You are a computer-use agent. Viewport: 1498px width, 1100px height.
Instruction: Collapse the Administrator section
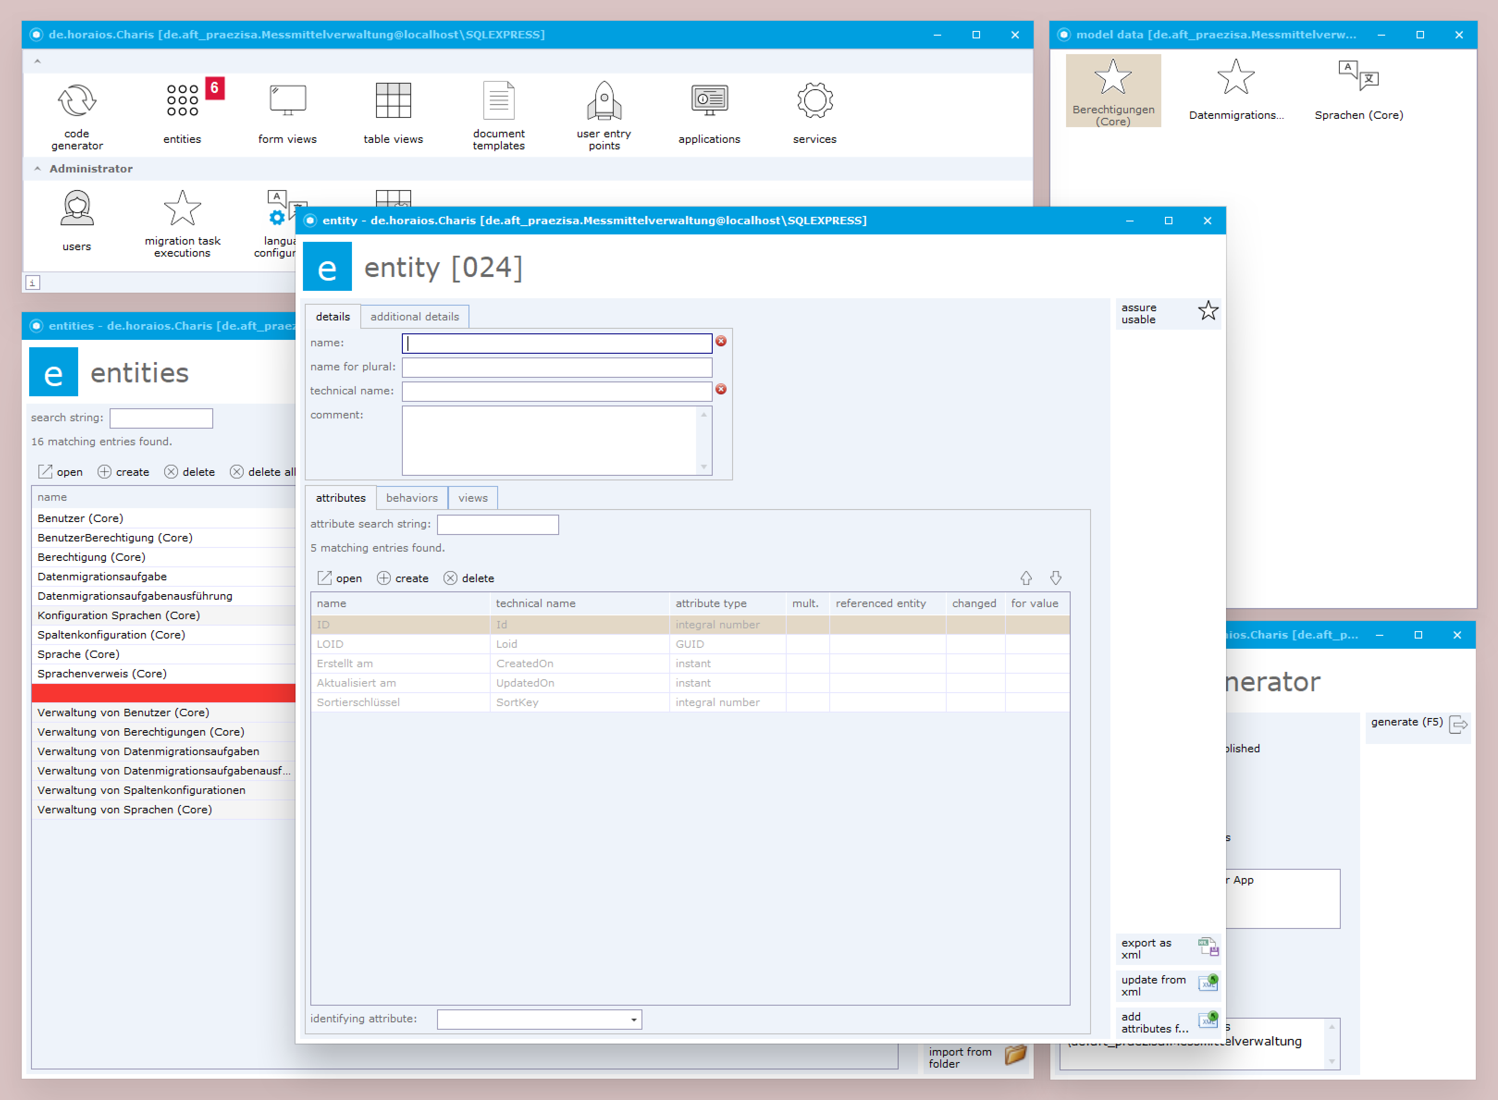point(37,168)
